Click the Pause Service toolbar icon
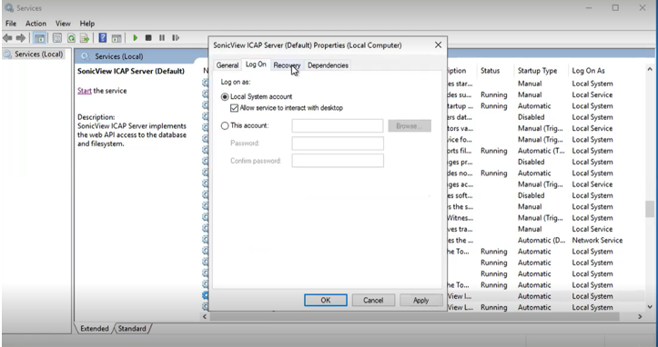This screenshot has height=347, width=658. pyautogui.click(x=162, y=38)
